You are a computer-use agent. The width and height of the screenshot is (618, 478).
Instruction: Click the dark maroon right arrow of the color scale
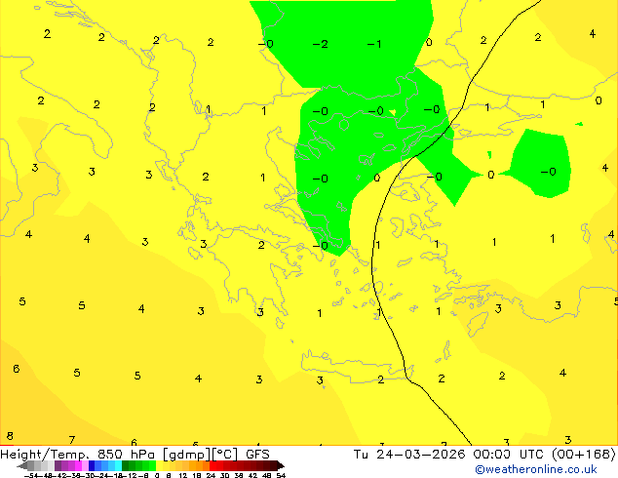(281, 465)
